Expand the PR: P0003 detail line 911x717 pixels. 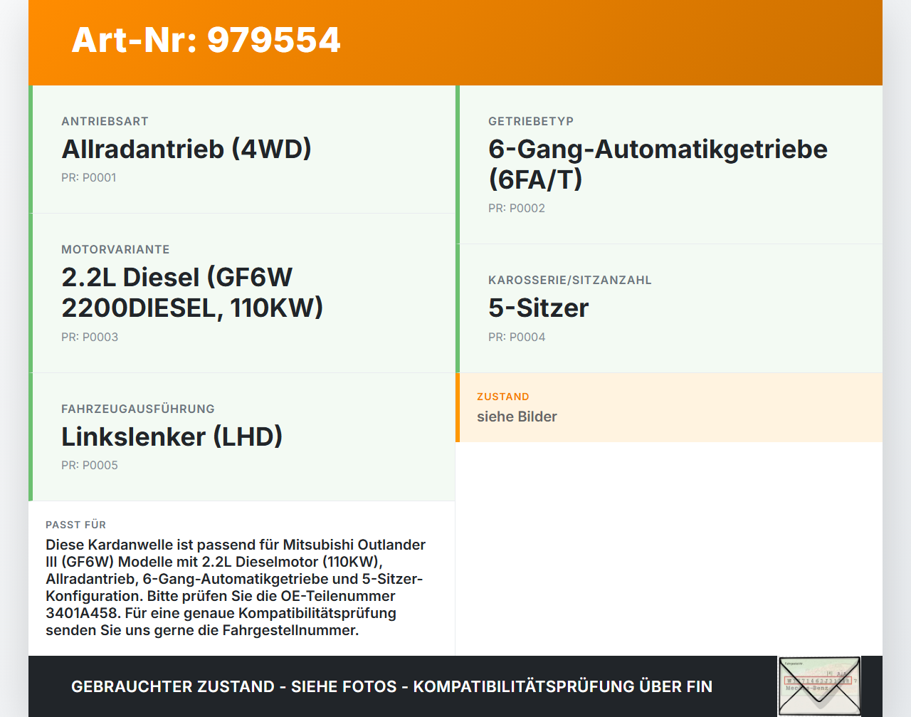(90, 336)
